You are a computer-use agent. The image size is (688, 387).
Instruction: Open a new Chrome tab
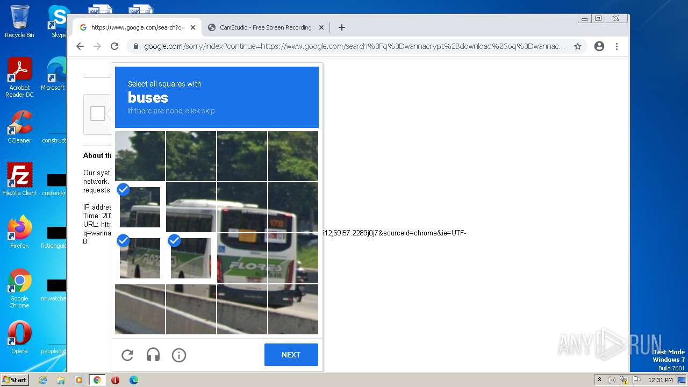click(x=342, y=27)
